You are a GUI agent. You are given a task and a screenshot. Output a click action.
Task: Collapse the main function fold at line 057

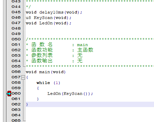click(x=23, y=78)
